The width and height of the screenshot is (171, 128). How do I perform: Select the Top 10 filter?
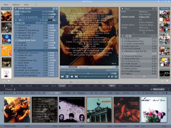point(28,86)
